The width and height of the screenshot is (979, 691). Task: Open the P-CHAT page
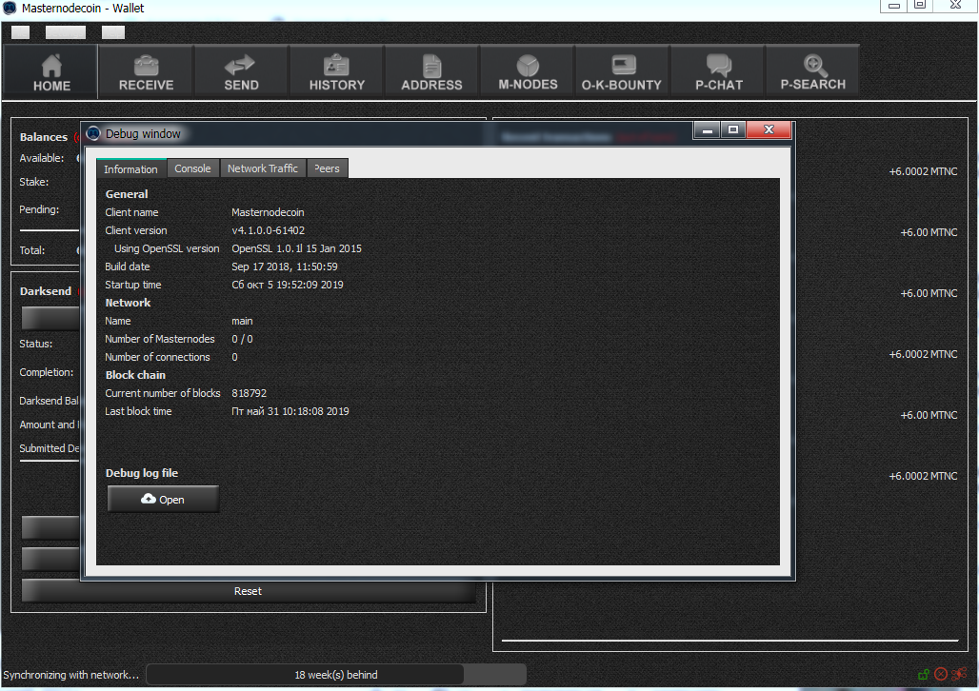point(719,71)
